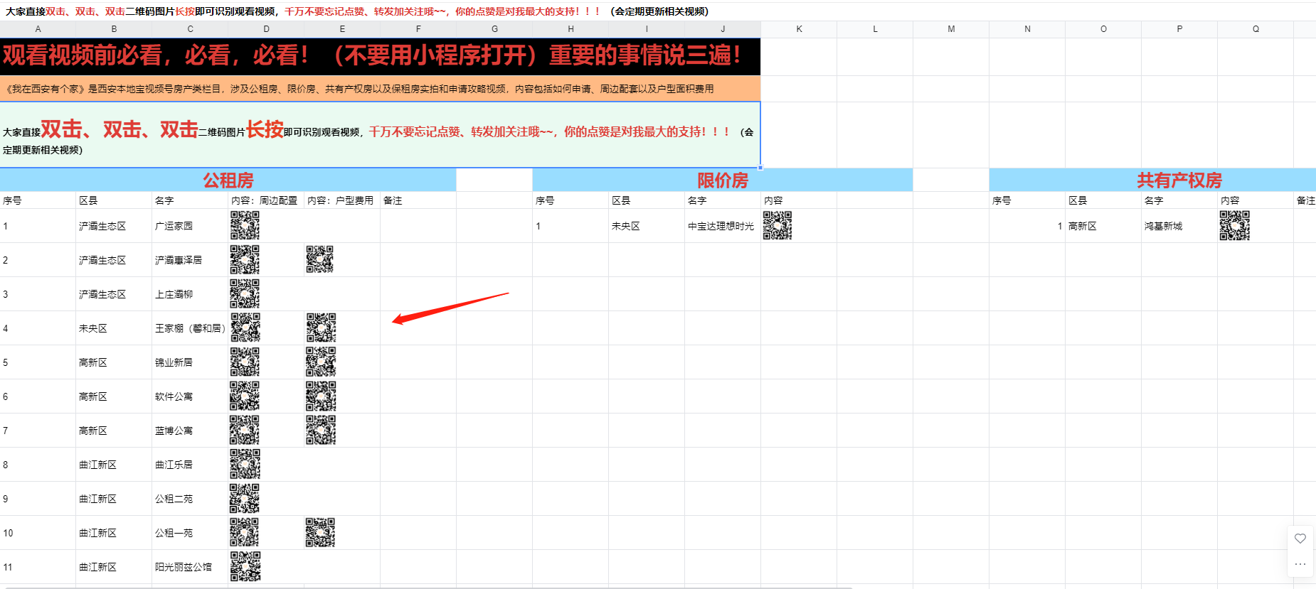Select the QR code for 鸿基新城
This screenshot has height=589, width=1316.
tap(1234, 226)
